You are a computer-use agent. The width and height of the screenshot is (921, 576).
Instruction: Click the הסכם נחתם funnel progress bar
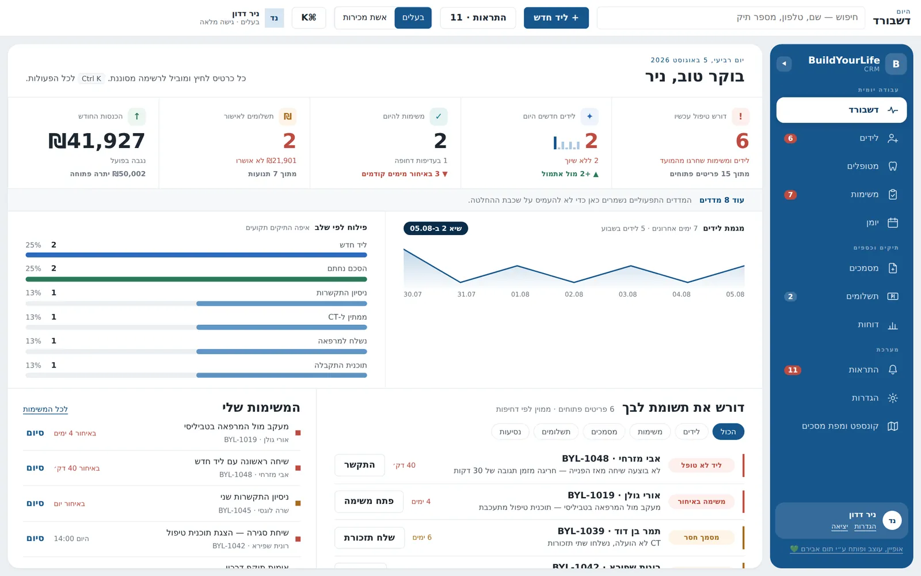(x=196, y=279)
